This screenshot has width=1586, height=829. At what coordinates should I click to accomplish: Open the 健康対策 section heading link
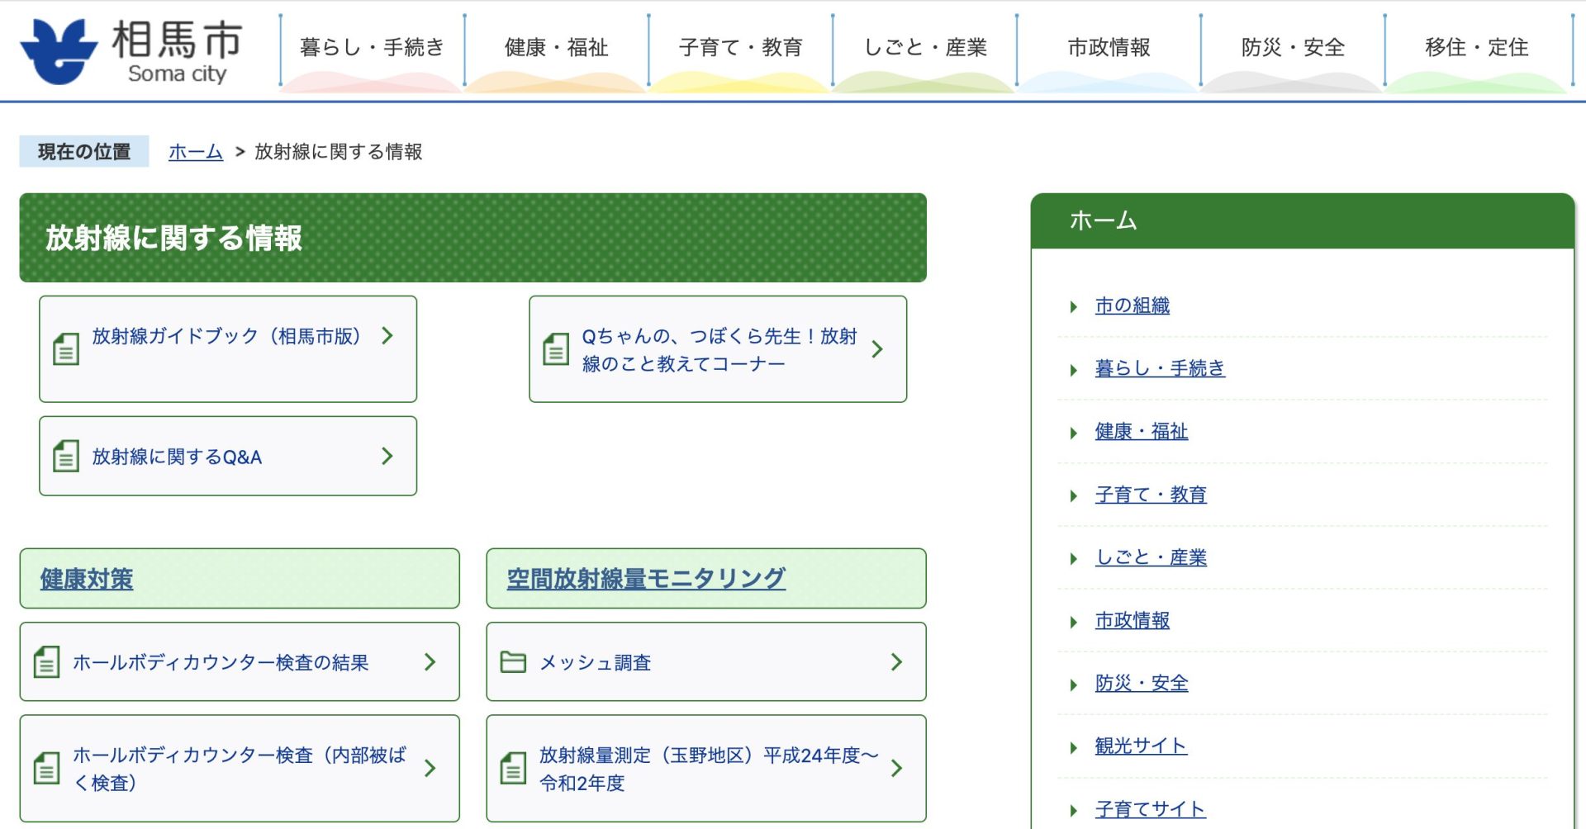(87, 579)
